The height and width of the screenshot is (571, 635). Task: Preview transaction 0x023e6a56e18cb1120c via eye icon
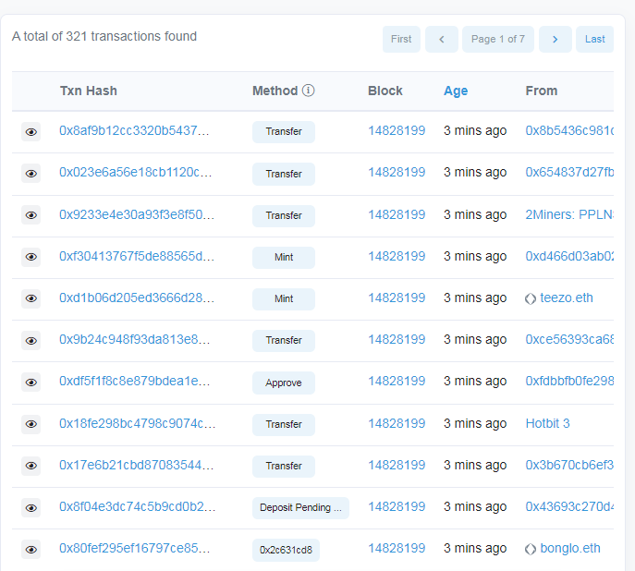coord(31,174)
